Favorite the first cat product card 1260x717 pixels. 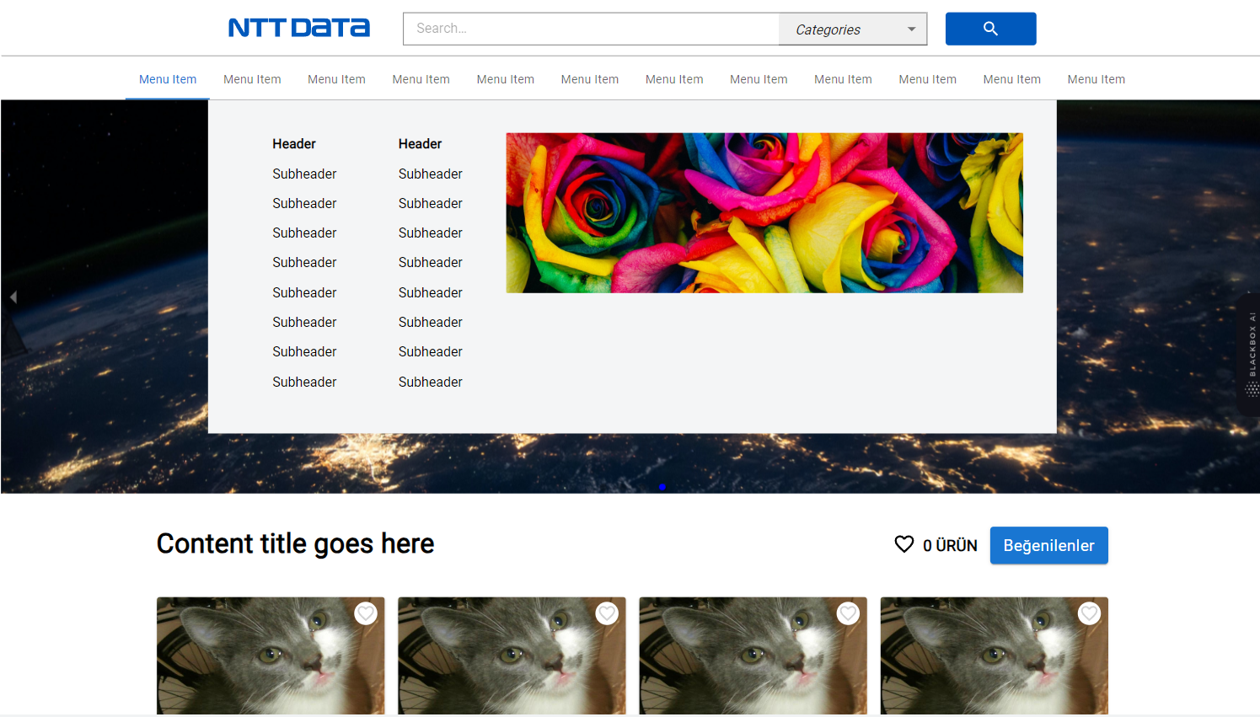click(365, 613)
